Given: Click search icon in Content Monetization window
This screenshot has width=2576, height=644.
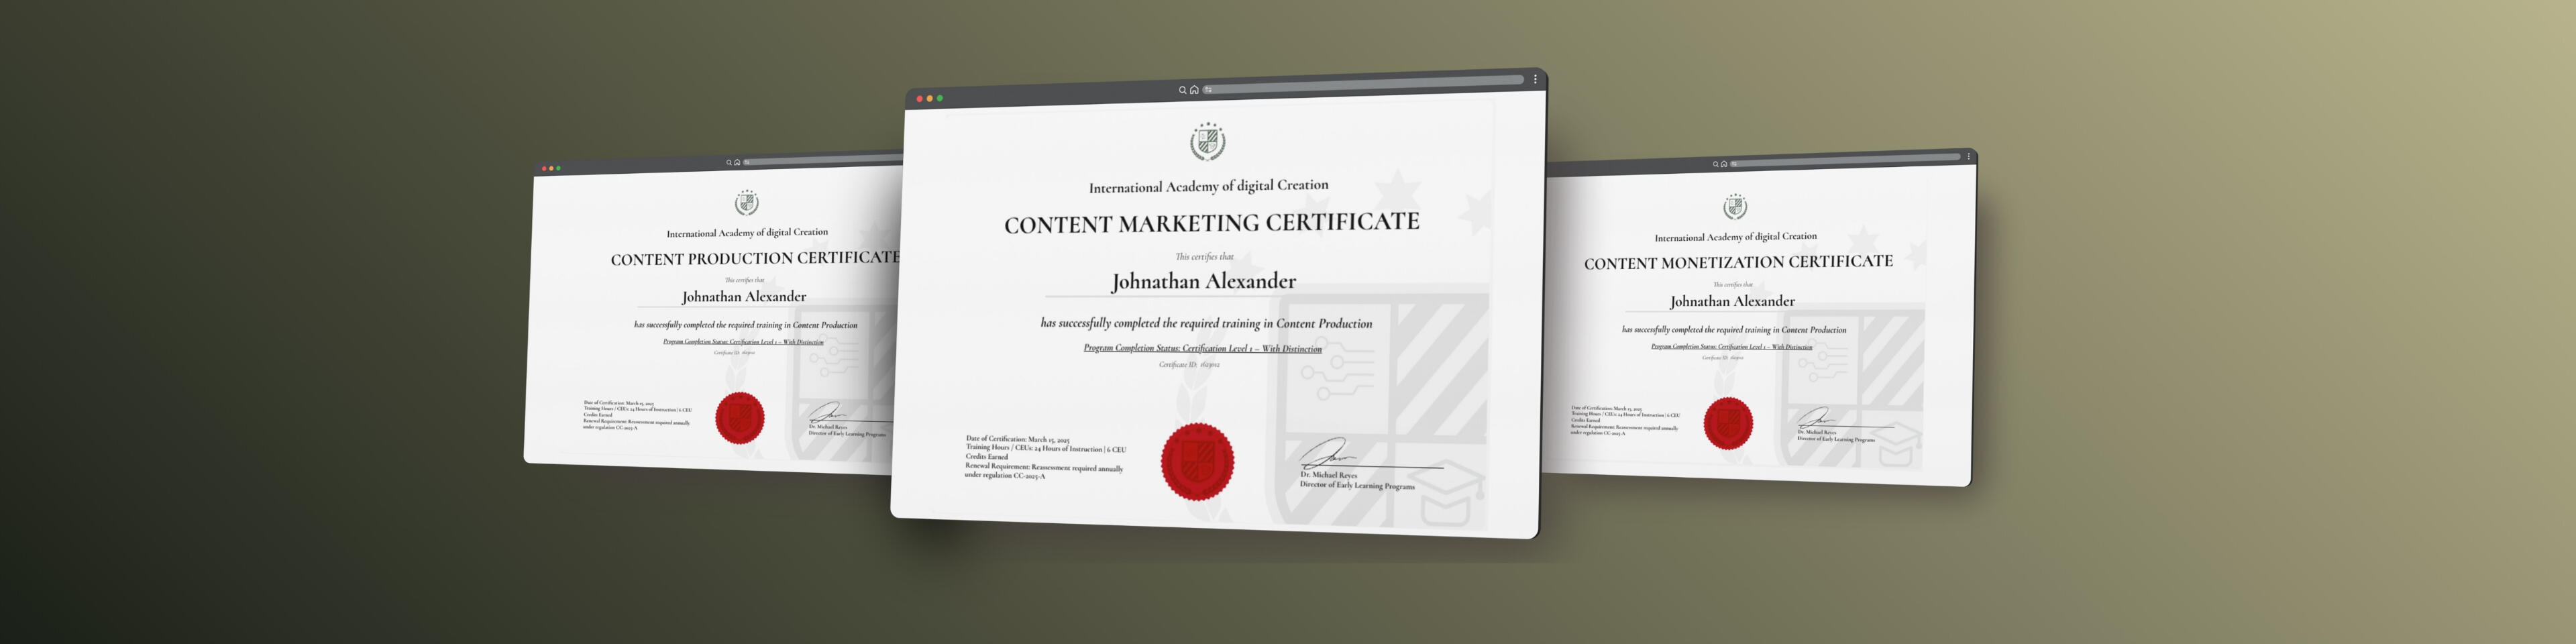Looking at the screenshot, I should coord(1715,164).
